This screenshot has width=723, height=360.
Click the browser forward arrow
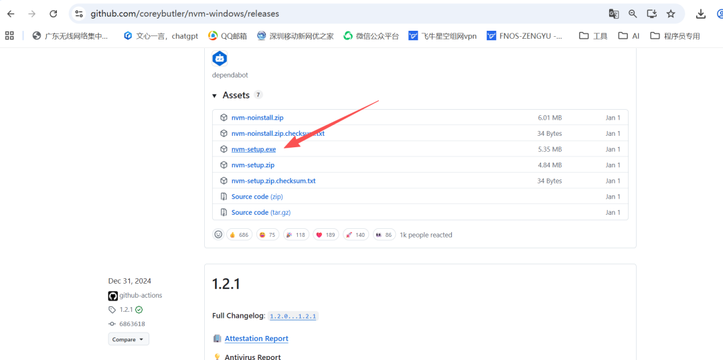pos(32,14)
